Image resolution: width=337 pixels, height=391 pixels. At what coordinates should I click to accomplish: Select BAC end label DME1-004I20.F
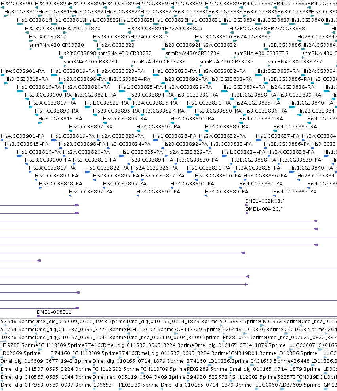[x=264, y=209]
